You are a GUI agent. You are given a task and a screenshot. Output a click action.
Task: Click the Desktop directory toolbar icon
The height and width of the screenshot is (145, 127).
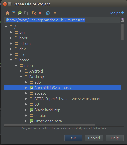point(14,13)
